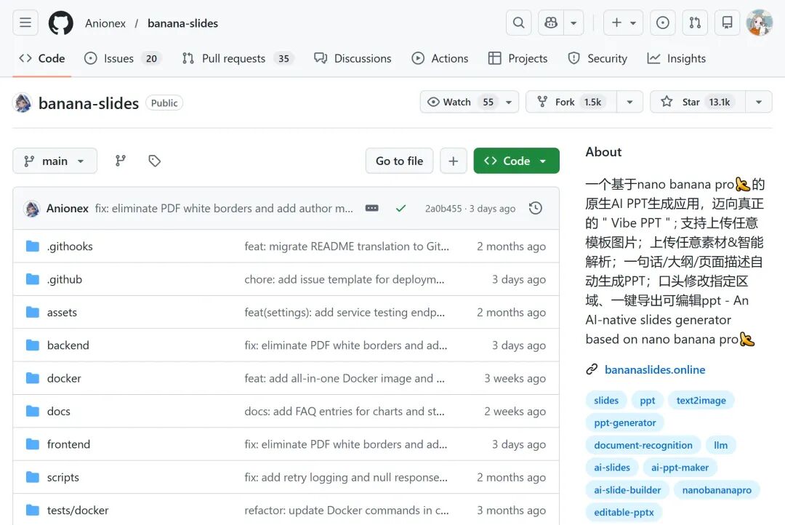Open the notifications inbox icon

point(727,23)
